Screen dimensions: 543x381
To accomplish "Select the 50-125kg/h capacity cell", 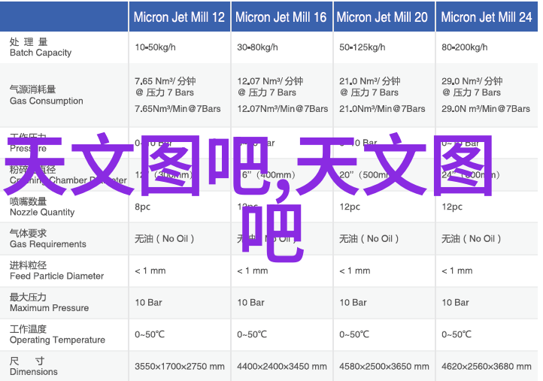I will 362,47.
